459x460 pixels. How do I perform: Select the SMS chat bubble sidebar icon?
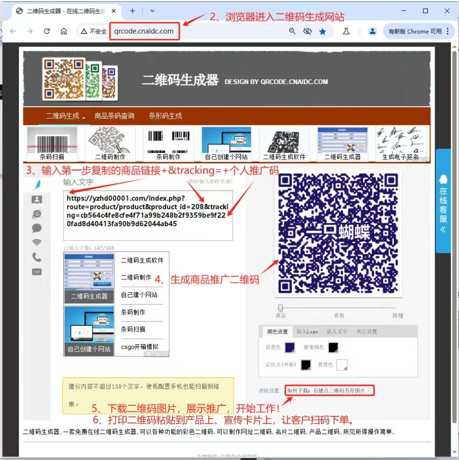tap(37, 228)
